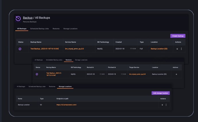Select Storage Locations tab in top panel
198x122 pixels.
tap(70, 29)
